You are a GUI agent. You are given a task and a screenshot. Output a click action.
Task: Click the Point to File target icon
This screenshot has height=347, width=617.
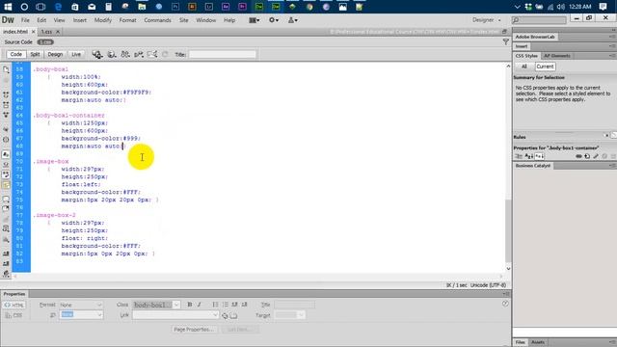tap(225, 315)
